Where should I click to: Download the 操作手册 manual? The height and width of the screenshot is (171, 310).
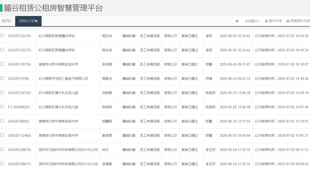(273, 21)
